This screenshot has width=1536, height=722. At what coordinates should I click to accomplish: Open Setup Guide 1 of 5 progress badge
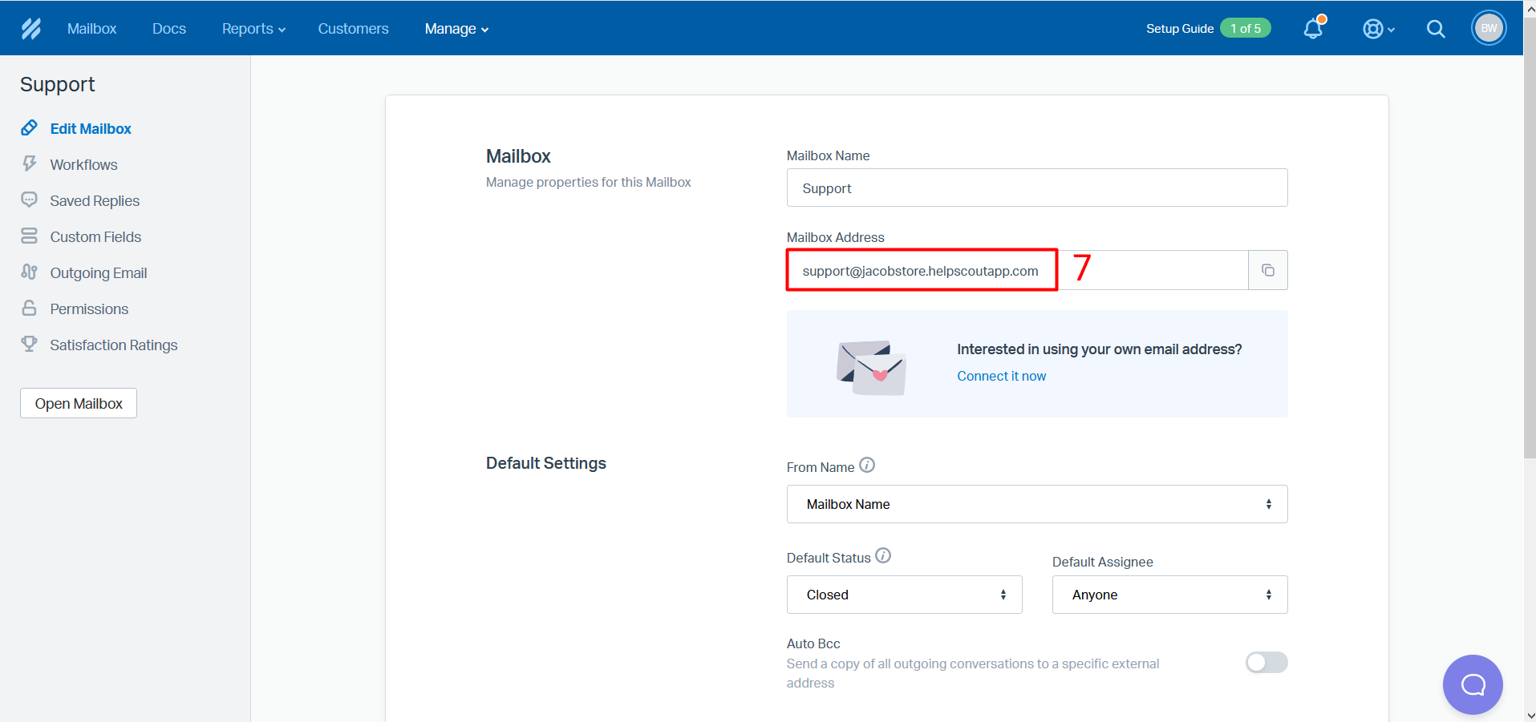point(1245,29)
